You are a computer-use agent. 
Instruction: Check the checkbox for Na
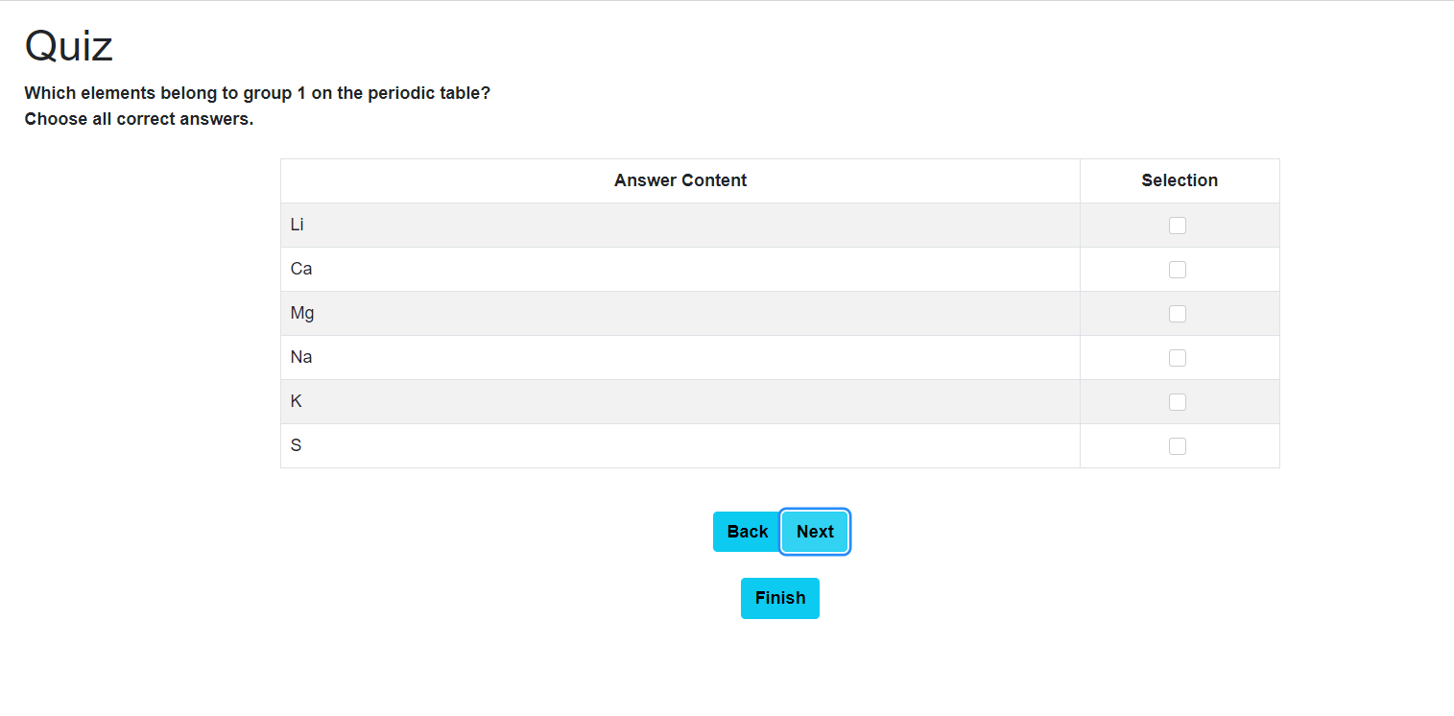click(x=1178, y=357)
